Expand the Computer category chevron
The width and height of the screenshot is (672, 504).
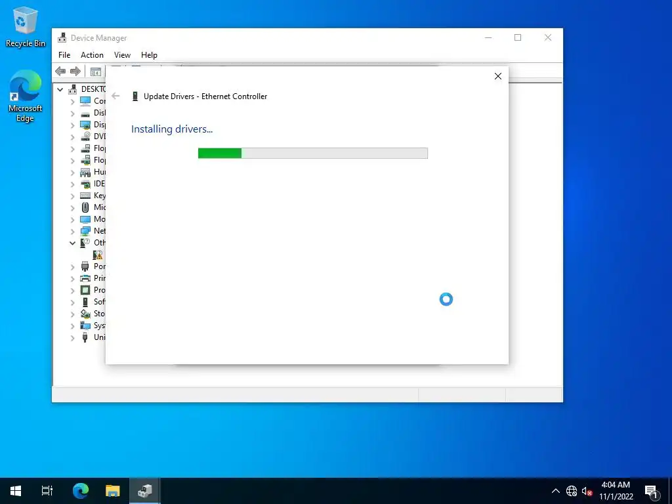tap(72, 102)
